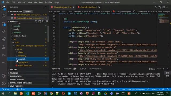171x96 pixels.
Task: Select the directory folder in tree
Action: pyautogui.click(x=22, y=56)
